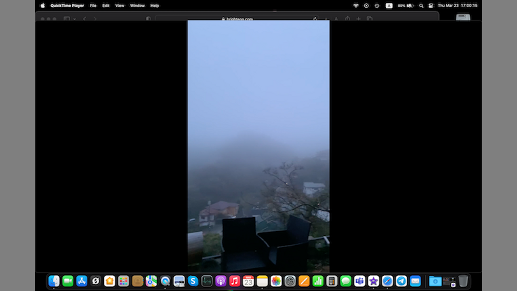Open the Trash in the Dock
Screen dimensions: 517x291
pyautogui.click(x=463, y=281)
